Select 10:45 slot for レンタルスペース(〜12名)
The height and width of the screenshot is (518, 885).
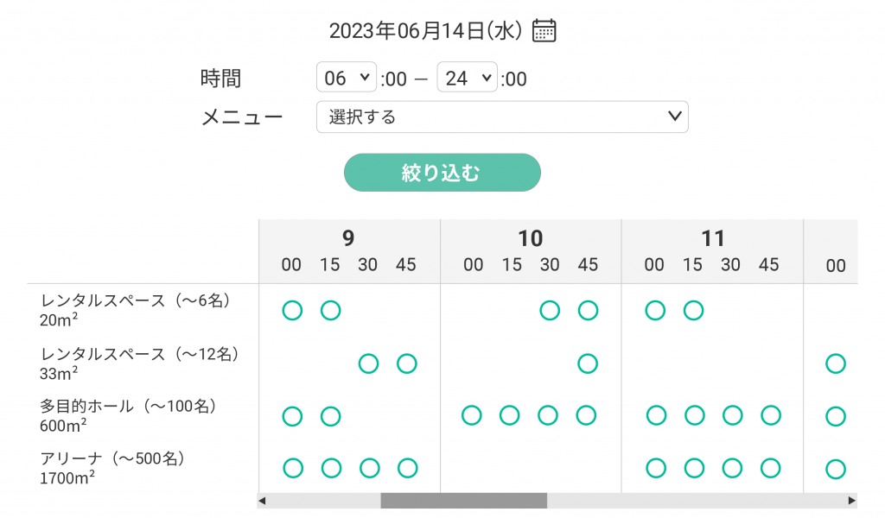pyautogui.click(x=588, y=363)
